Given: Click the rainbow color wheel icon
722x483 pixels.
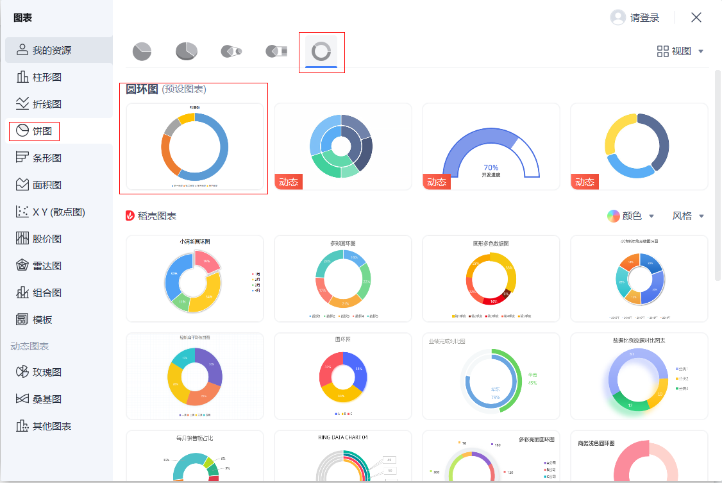Looking at the screenshot, I should pos(614,216).
